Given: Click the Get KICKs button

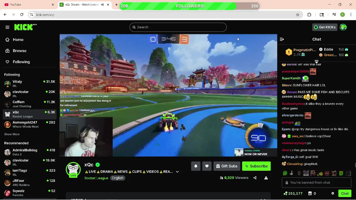Looking at the screenshot, I should [325, 27].
